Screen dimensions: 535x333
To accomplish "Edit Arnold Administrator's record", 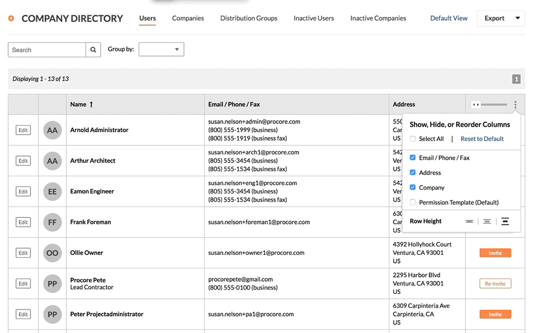I will click(x=23, y=130).
